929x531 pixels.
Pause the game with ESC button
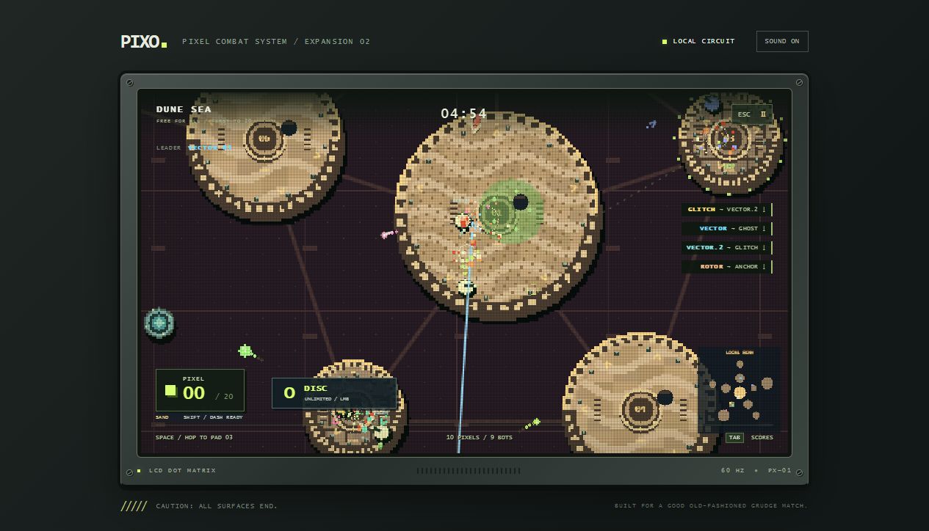[x=751, y=114]
